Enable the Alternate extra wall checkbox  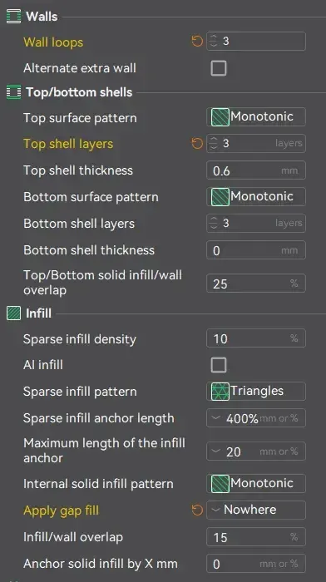coord(219,68)
